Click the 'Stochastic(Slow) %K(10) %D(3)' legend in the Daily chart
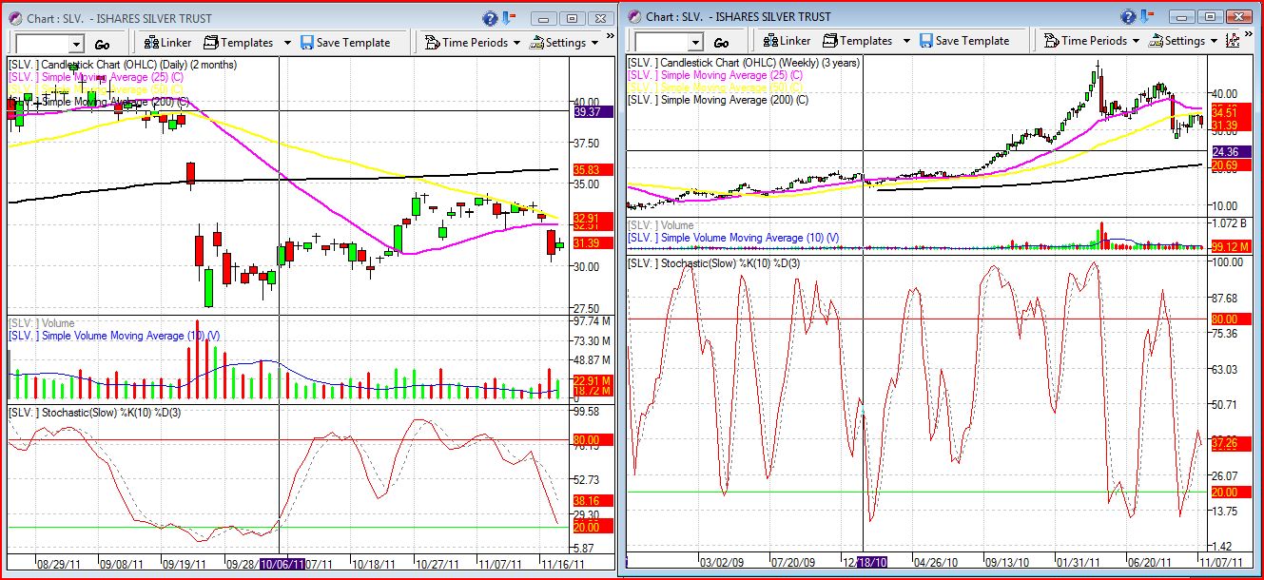Viewport: 1264px width, 580px height. click(x=94, y=412)
